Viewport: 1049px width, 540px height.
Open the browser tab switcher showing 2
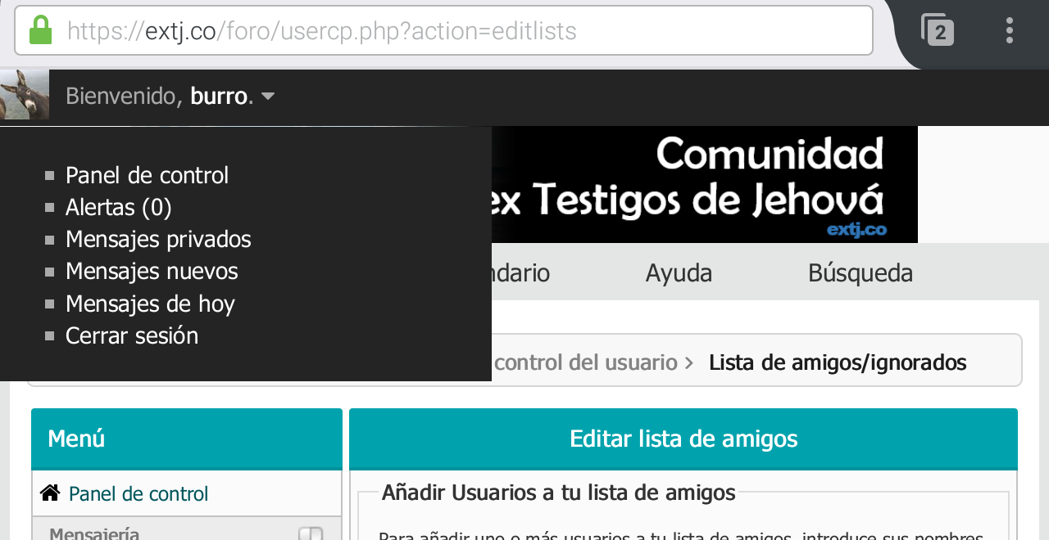click(938, 30)
